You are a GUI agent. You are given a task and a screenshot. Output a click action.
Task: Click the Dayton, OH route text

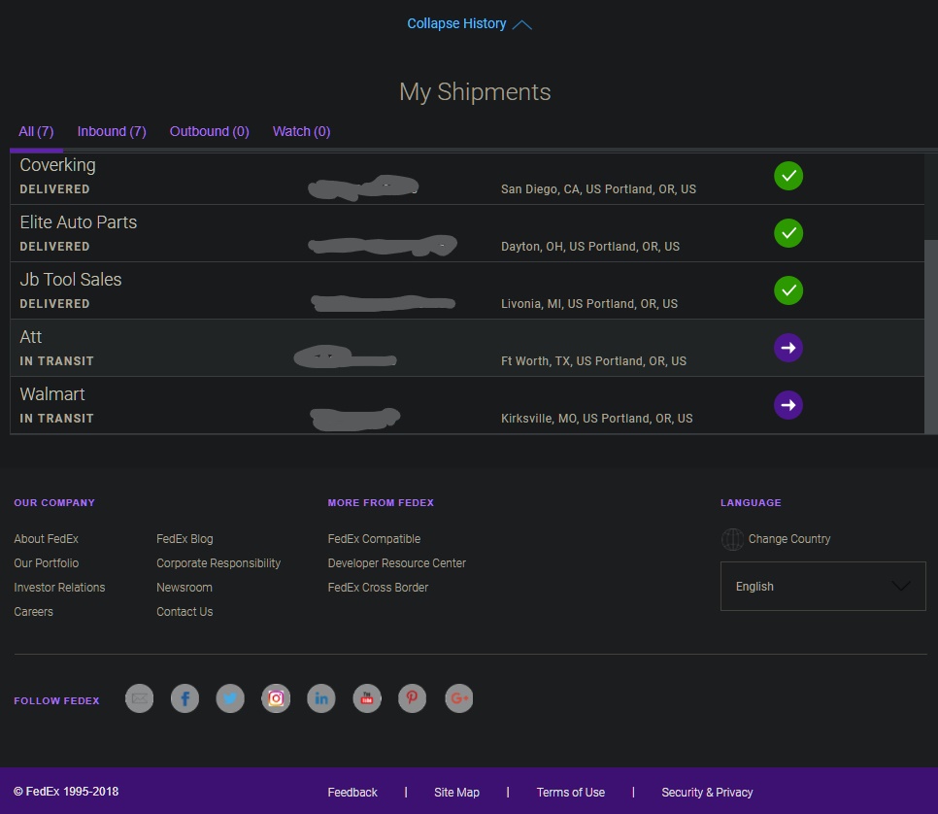click(589, 247)
